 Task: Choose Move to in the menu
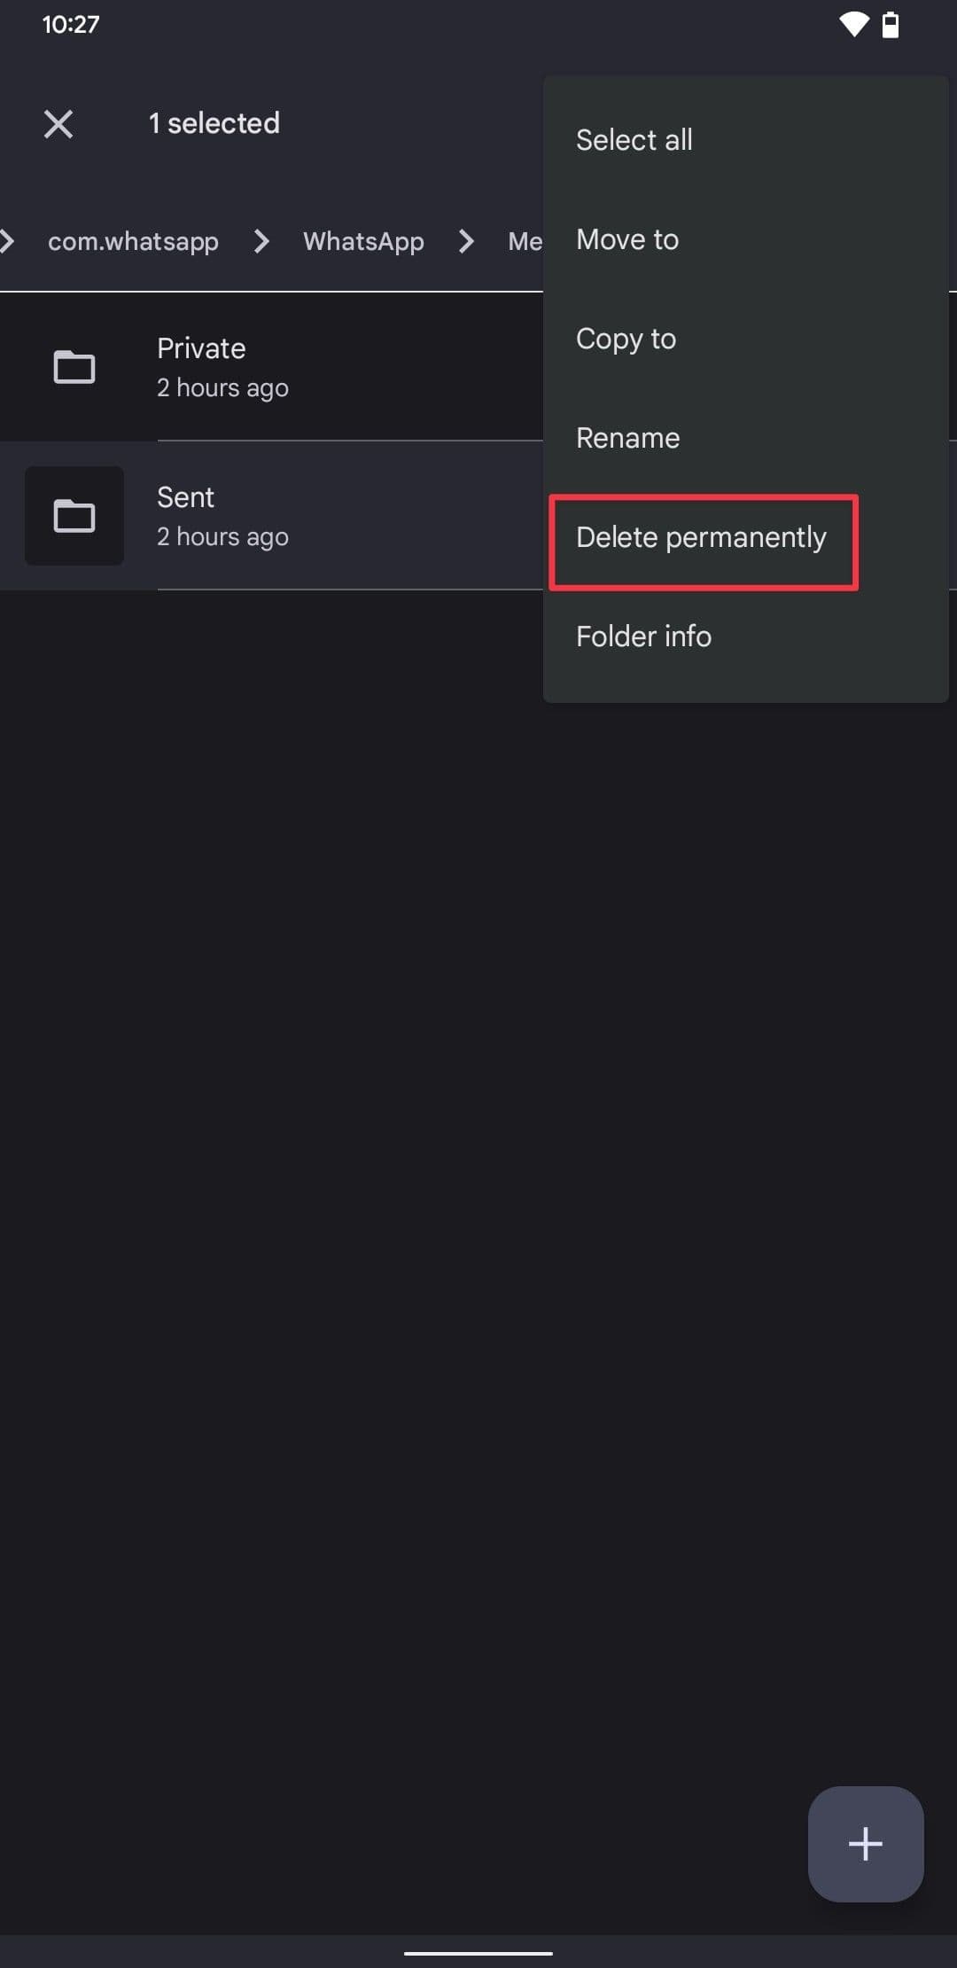click(627, 239)
